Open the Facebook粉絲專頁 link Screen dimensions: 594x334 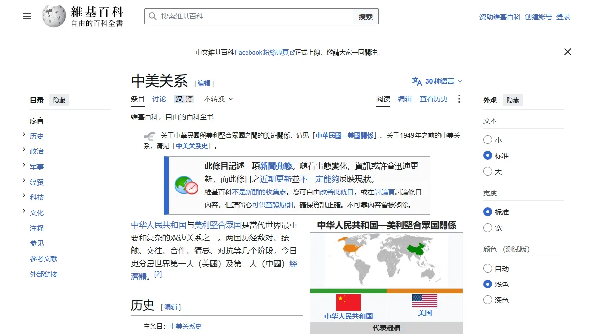pyautogui.click(x=264, y=52)
